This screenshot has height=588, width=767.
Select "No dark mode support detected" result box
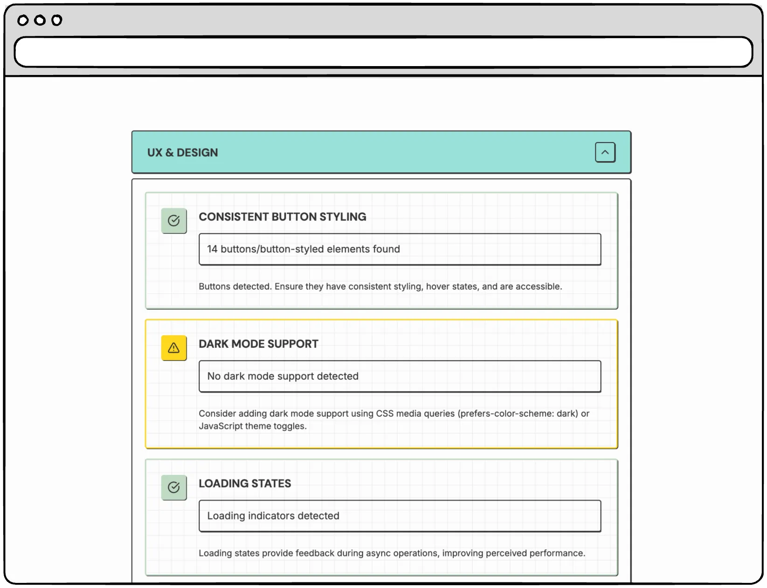400,376
